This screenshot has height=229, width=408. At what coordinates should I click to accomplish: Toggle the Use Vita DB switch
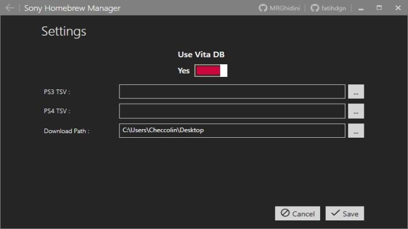click(211, 71)
